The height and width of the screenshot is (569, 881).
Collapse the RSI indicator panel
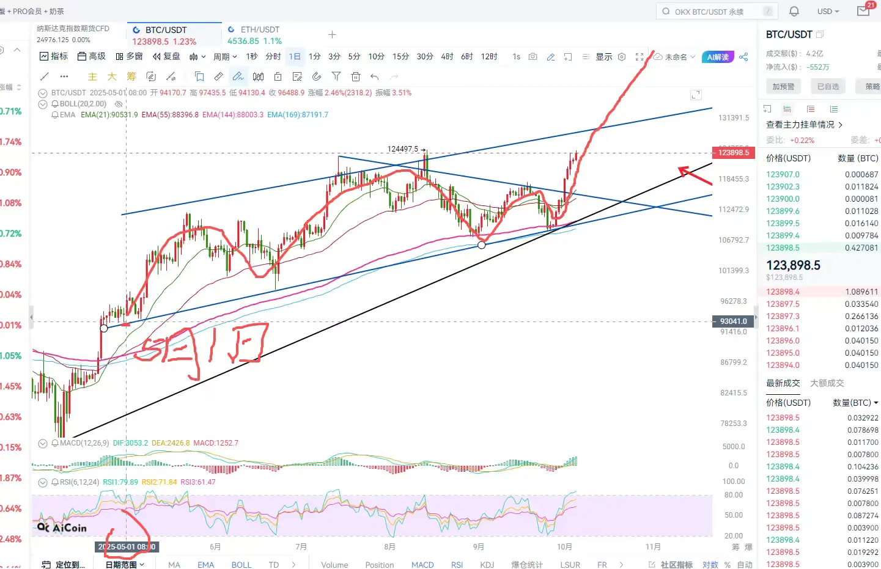click(43, 482)
